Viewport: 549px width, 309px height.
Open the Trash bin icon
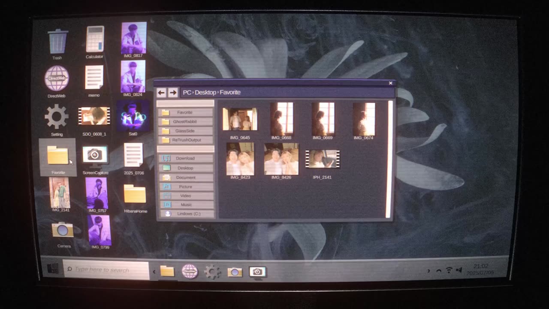click(x=57, y=41)
